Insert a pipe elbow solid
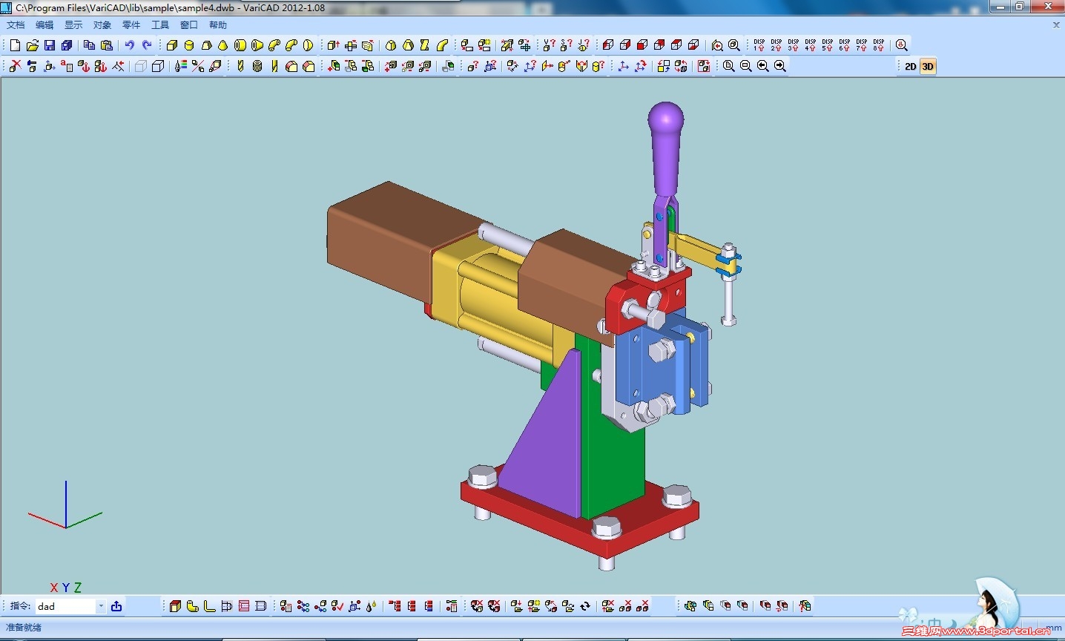Screen dimensions: 1065x641 click(x=274, y=45)
